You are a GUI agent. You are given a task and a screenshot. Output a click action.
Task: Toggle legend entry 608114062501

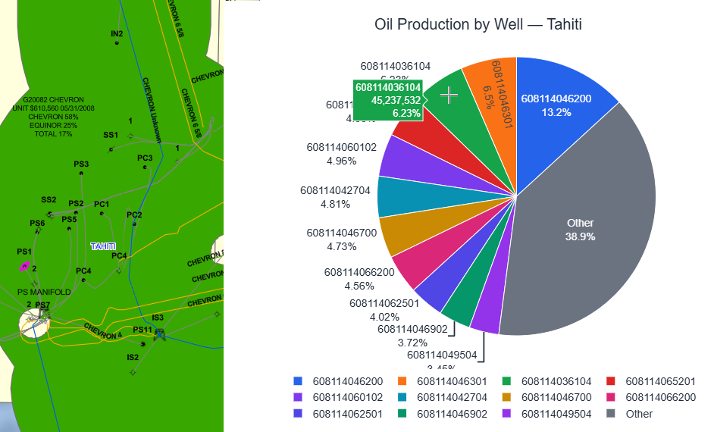click(338, 414)
